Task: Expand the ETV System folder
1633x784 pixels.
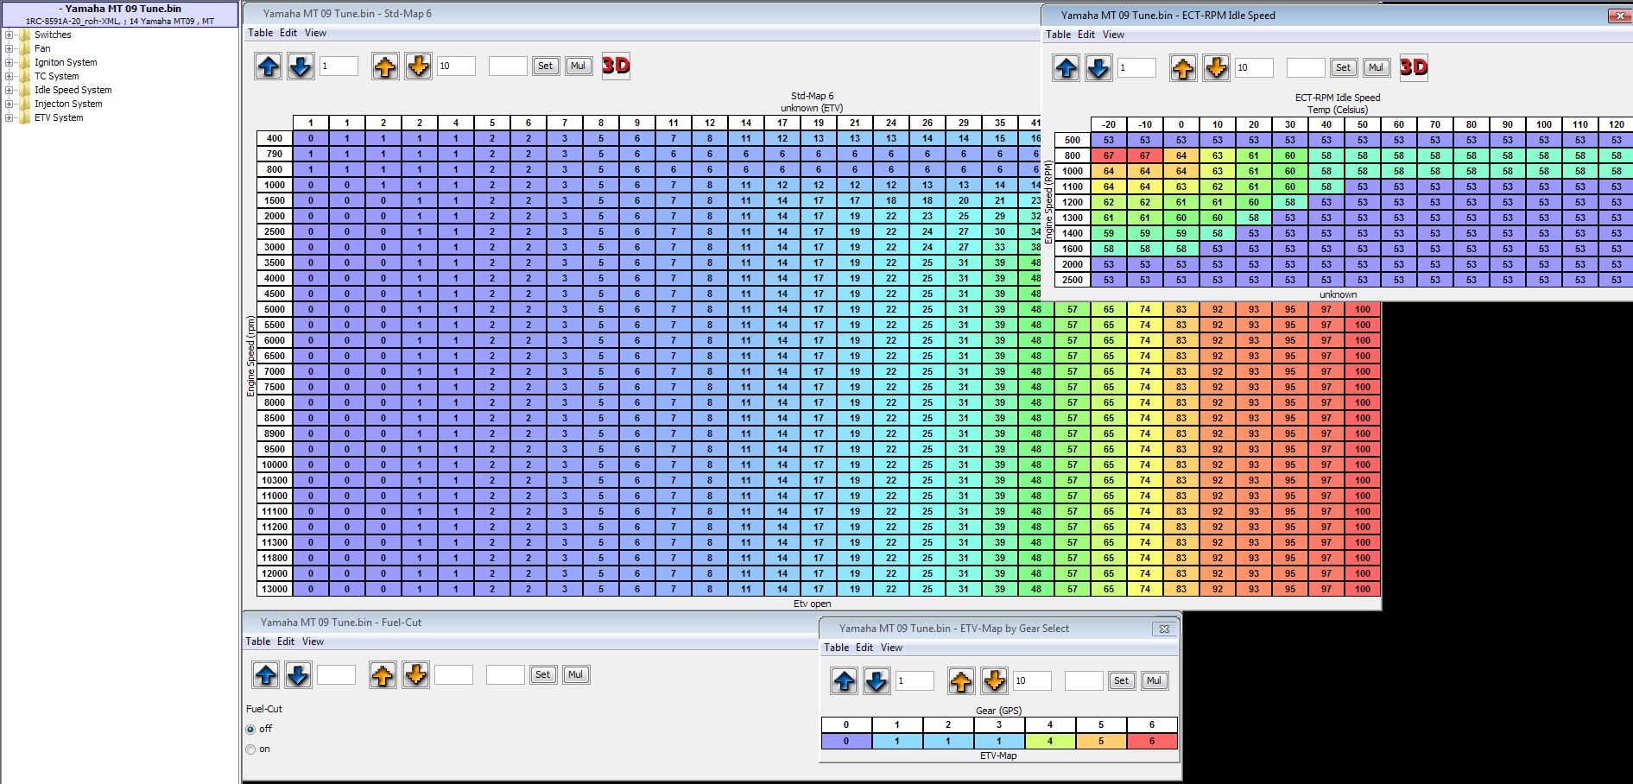Action: [9, 118]
